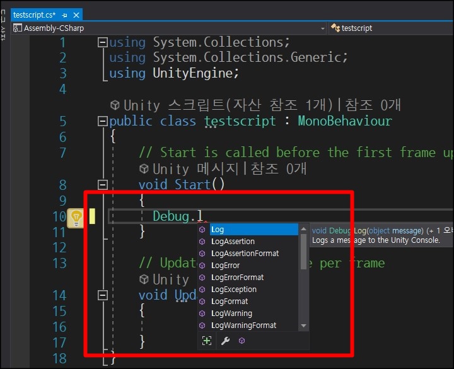Image resolution: width=454 pixels, height=369 pixels.
Task: Toggle the methods cube filter in IntelliSense
Action: point(242,341)
